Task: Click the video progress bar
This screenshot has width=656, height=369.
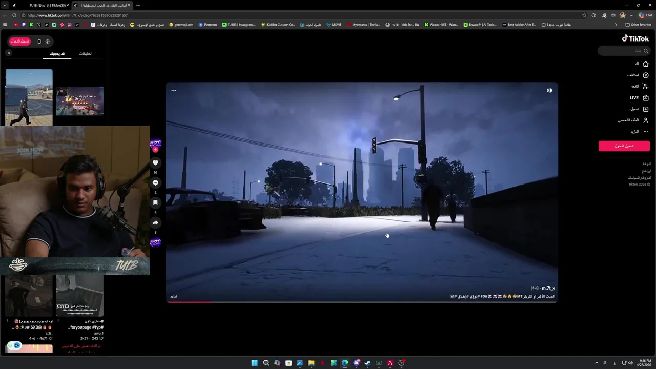Action: [x=361, y=302]
